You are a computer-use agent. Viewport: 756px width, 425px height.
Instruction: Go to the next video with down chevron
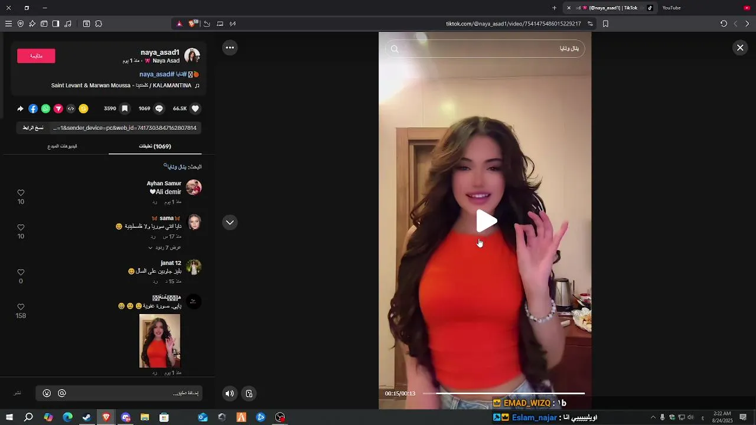click(230, 223)
